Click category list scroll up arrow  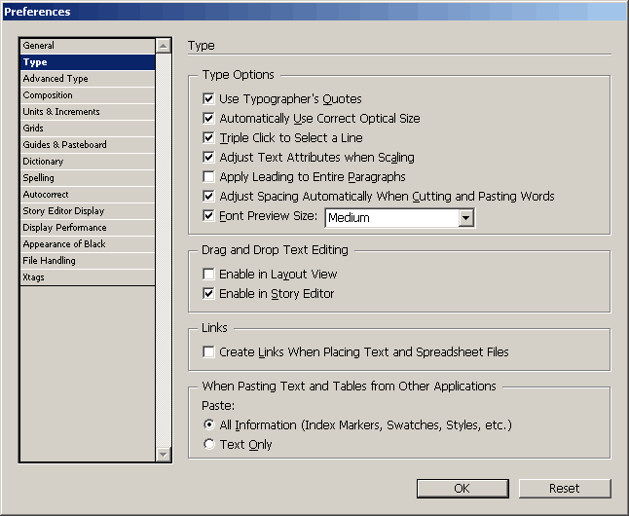tap(164, 46)
